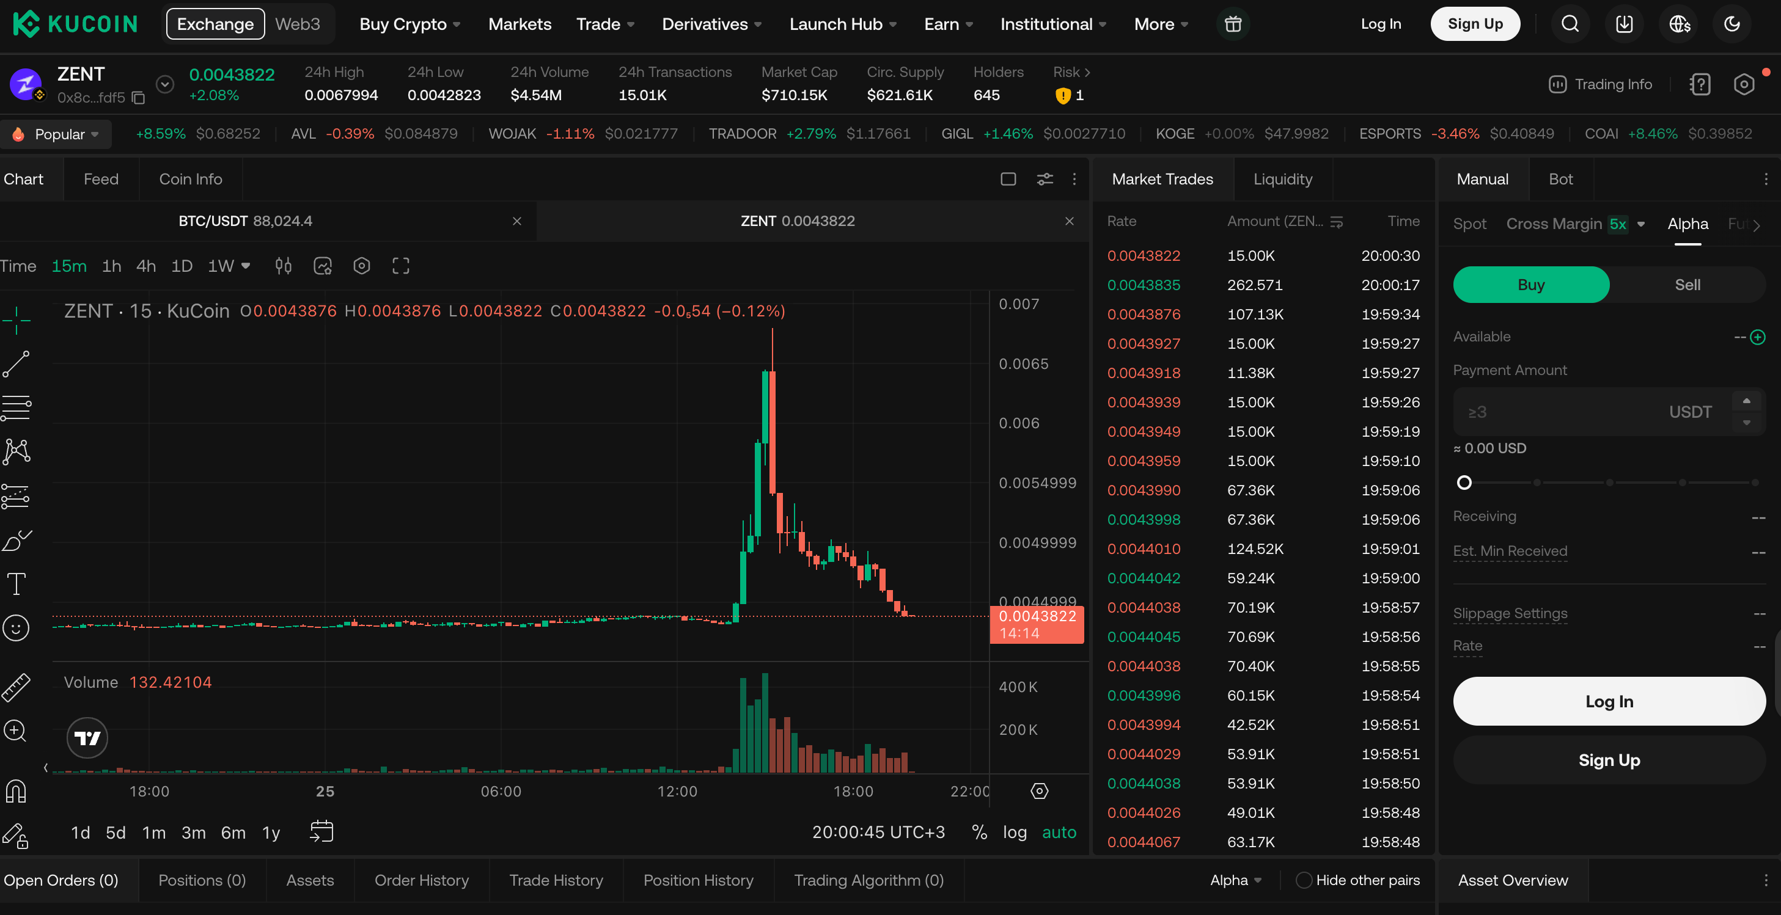Pick the emoji drawing tool
This screenshot has height=915, width=1781.
pos(17,627)
